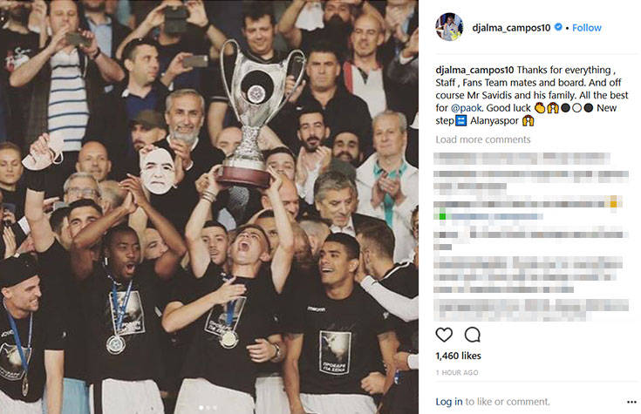Open the three-dot more options menu
This screenshot has height=414, width=641.
(631, 402)
